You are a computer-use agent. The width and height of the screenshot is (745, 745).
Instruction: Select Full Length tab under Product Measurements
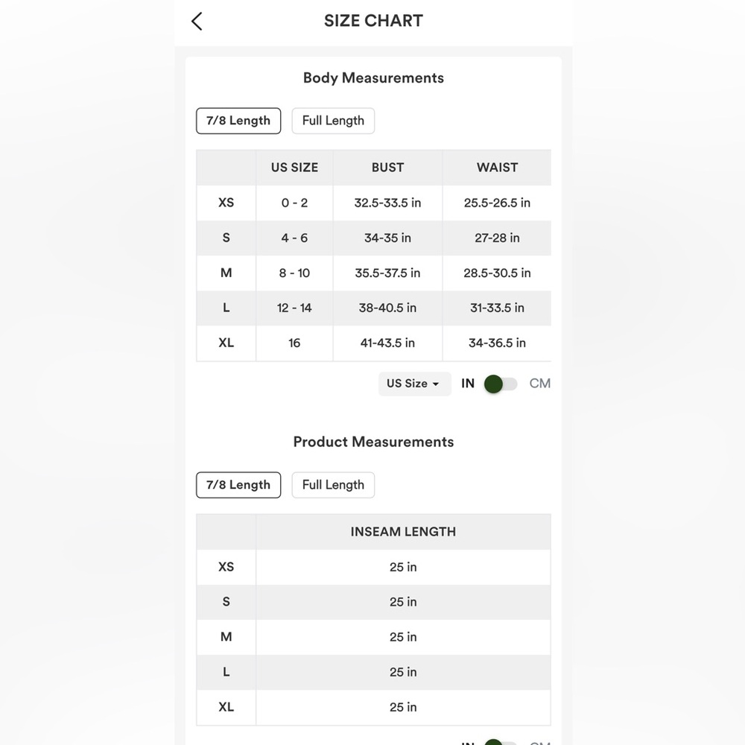333,485
